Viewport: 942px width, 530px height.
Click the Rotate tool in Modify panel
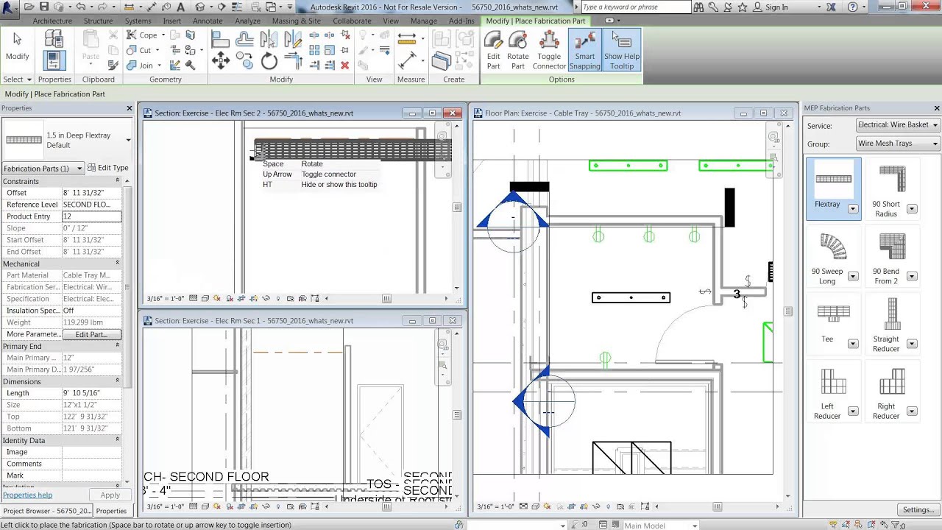coord(269,61)
